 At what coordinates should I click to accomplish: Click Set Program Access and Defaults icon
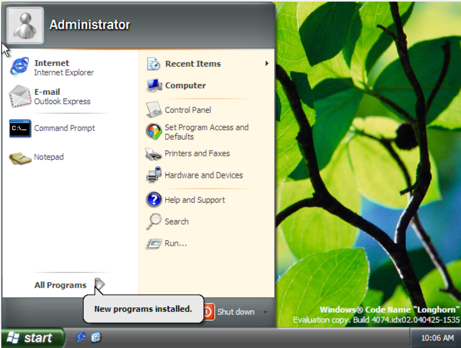click(x=154, y=132)
